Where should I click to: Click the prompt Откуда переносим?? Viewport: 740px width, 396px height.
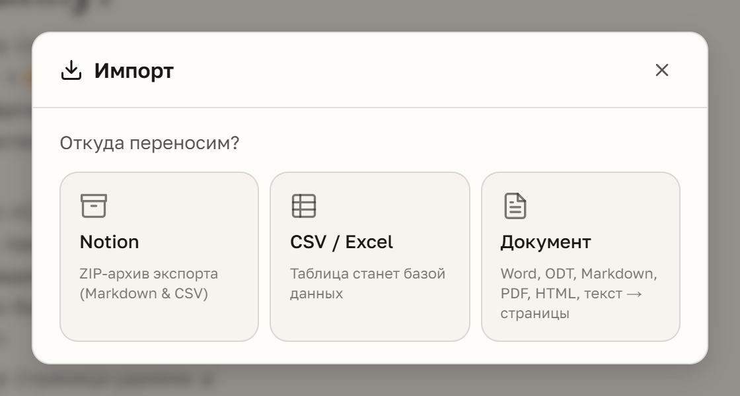pos(149,143)
